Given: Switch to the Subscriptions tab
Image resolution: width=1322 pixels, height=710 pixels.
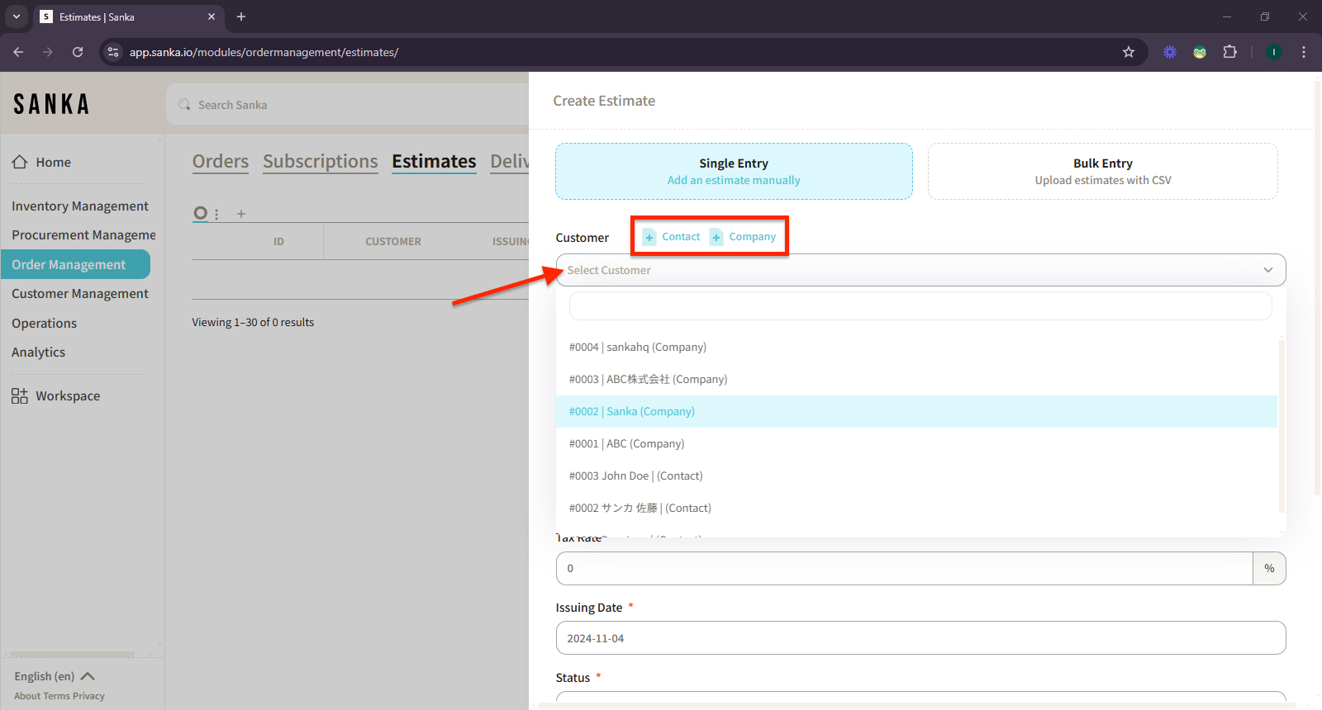Looking at the screenshot, I should (320, 162).
